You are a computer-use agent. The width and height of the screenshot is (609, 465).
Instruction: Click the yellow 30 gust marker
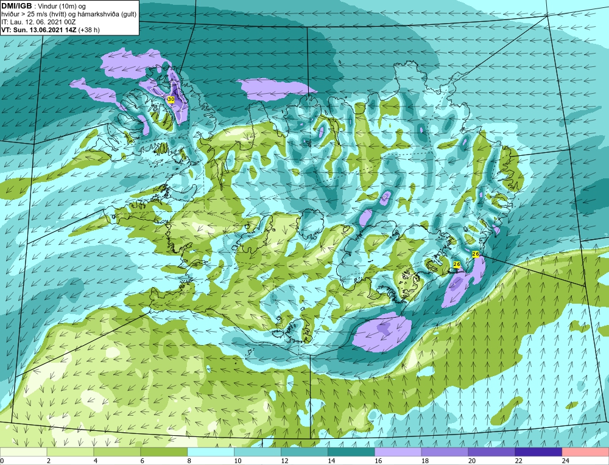coord(171,99)
